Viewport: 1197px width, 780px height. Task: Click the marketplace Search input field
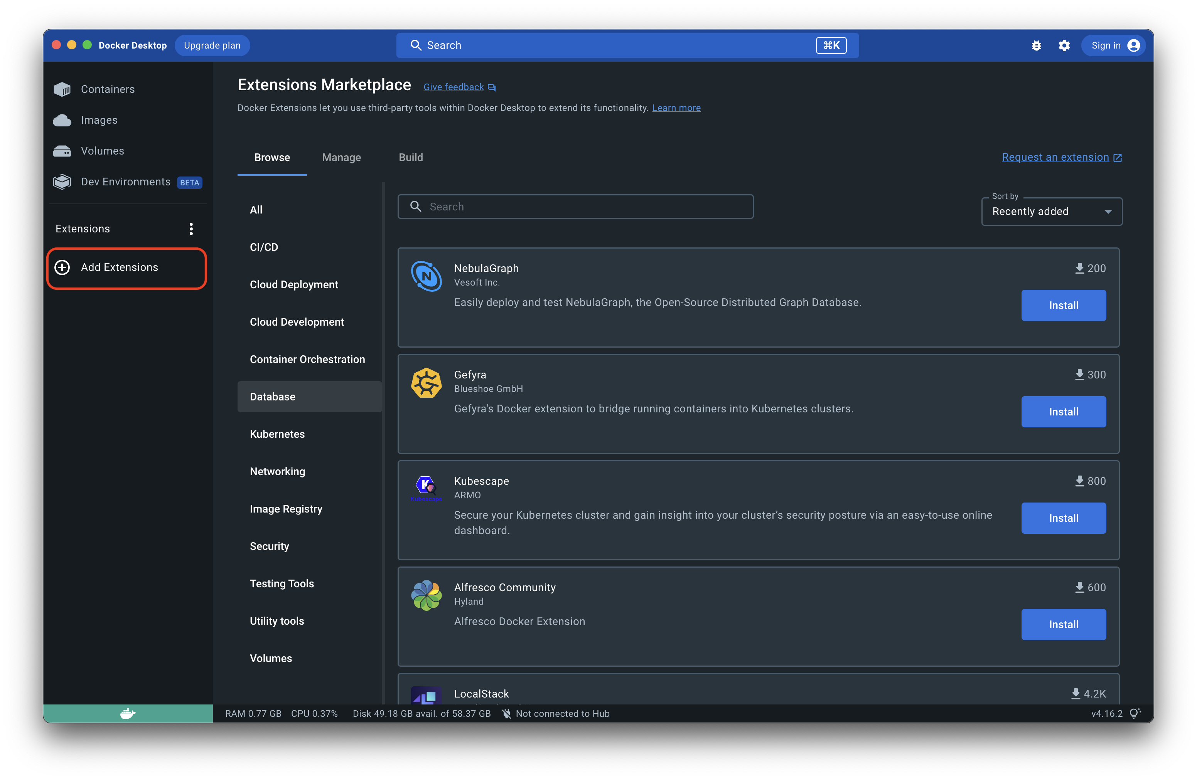click(583, 207)
